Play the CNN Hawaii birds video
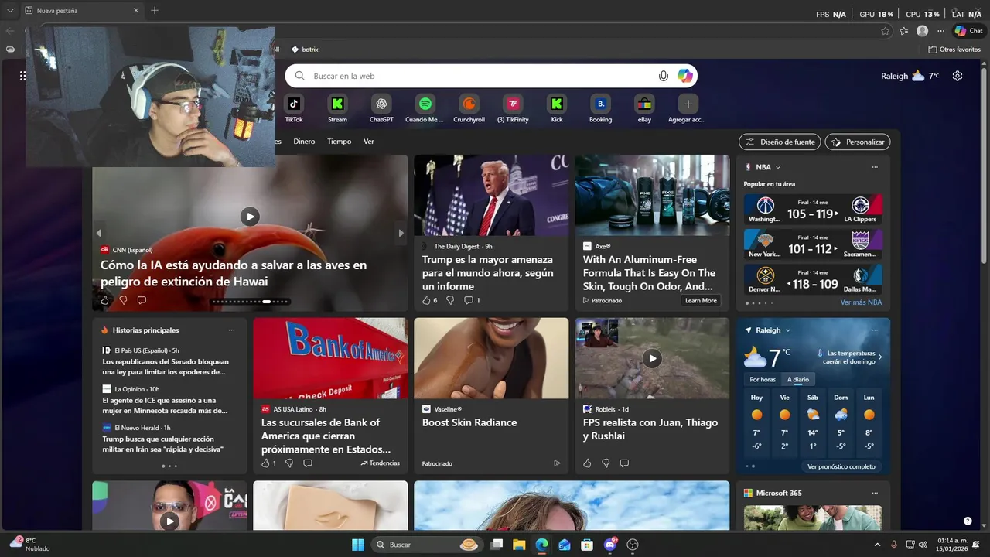This screenshot has width=990, height=557. click(x=249, y=217)
